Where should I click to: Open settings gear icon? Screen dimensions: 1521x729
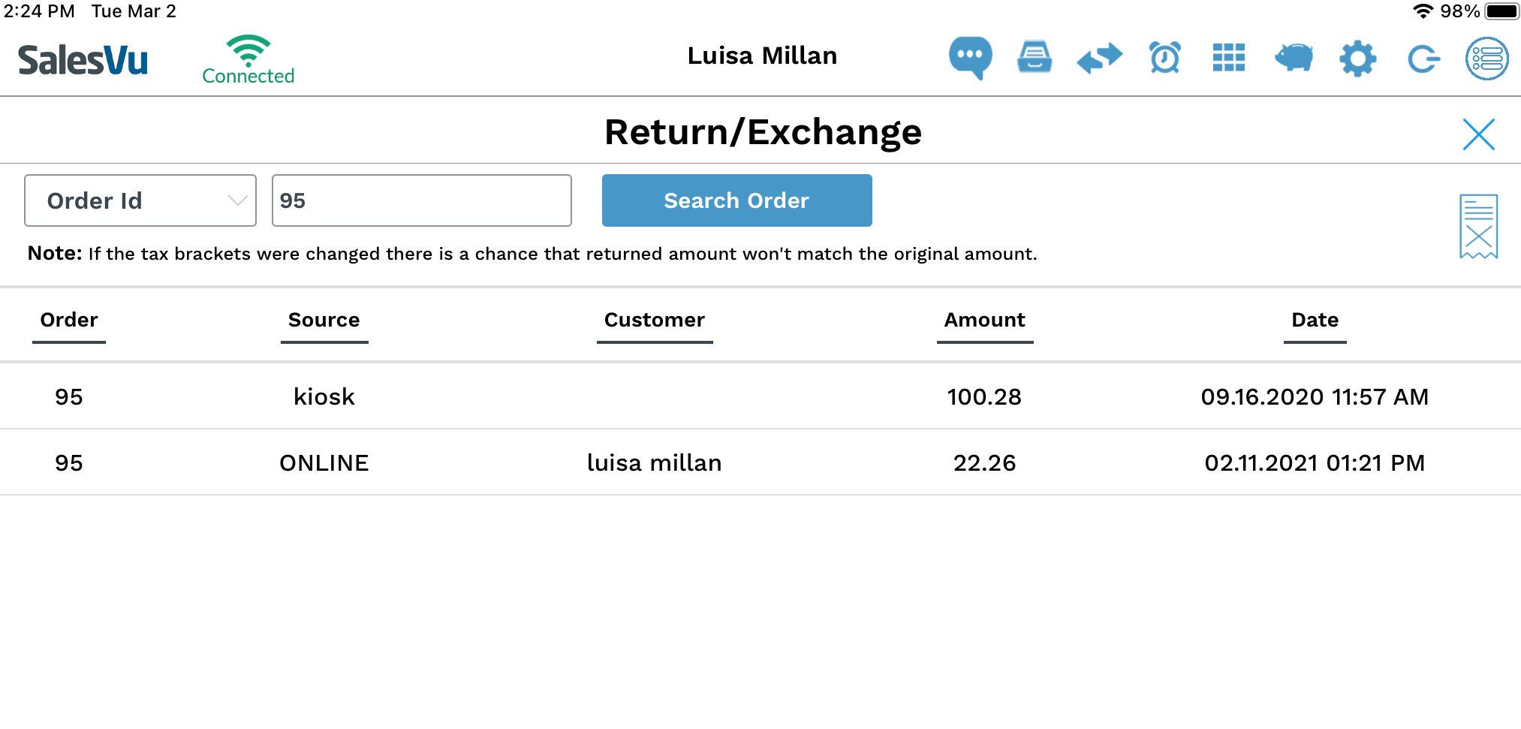click(1358, 58)
